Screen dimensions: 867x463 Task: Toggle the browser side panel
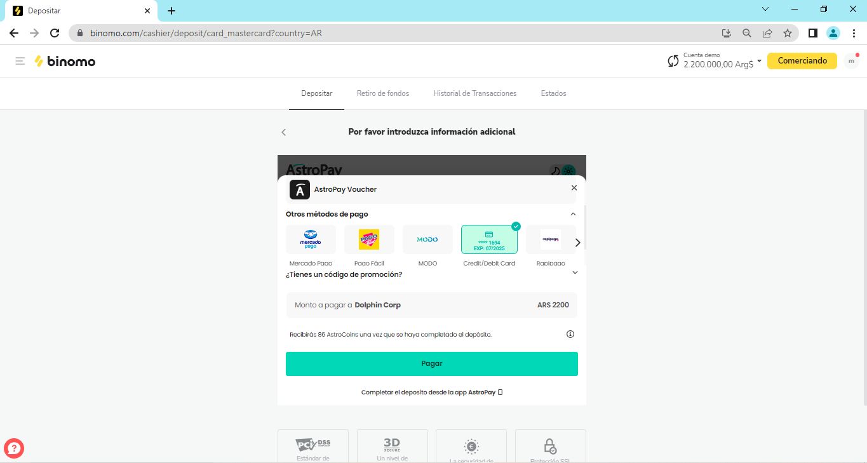pos(813,33)
